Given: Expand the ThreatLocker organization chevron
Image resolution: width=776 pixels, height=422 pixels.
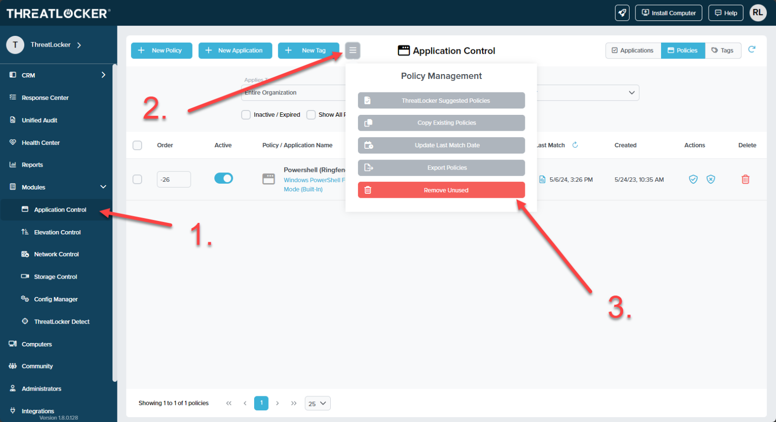Looking at the screenshot, I should click(79, 45).
